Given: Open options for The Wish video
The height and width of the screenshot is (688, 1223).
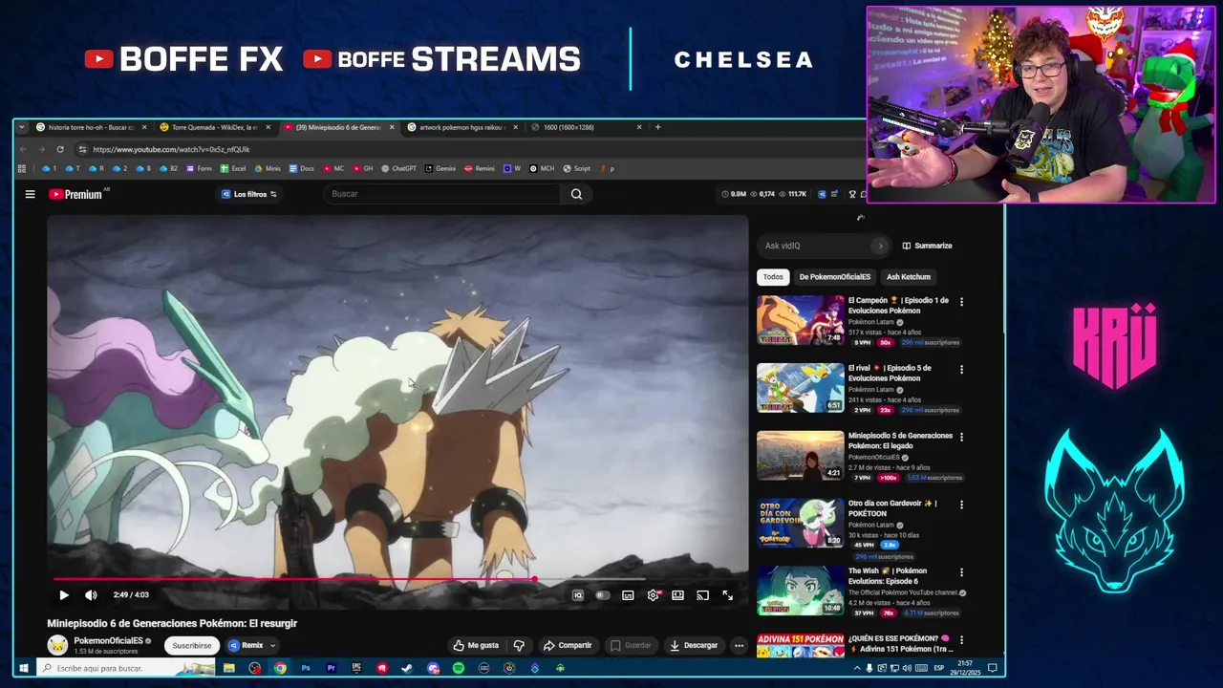Looking at the screenshot, I should pos(961,572).
